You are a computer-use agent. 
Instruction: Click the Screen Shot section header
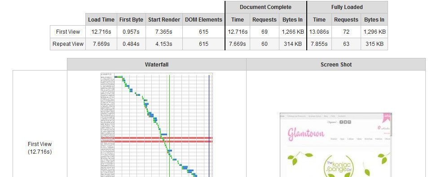pyautogui.click(x=336, y=64)
